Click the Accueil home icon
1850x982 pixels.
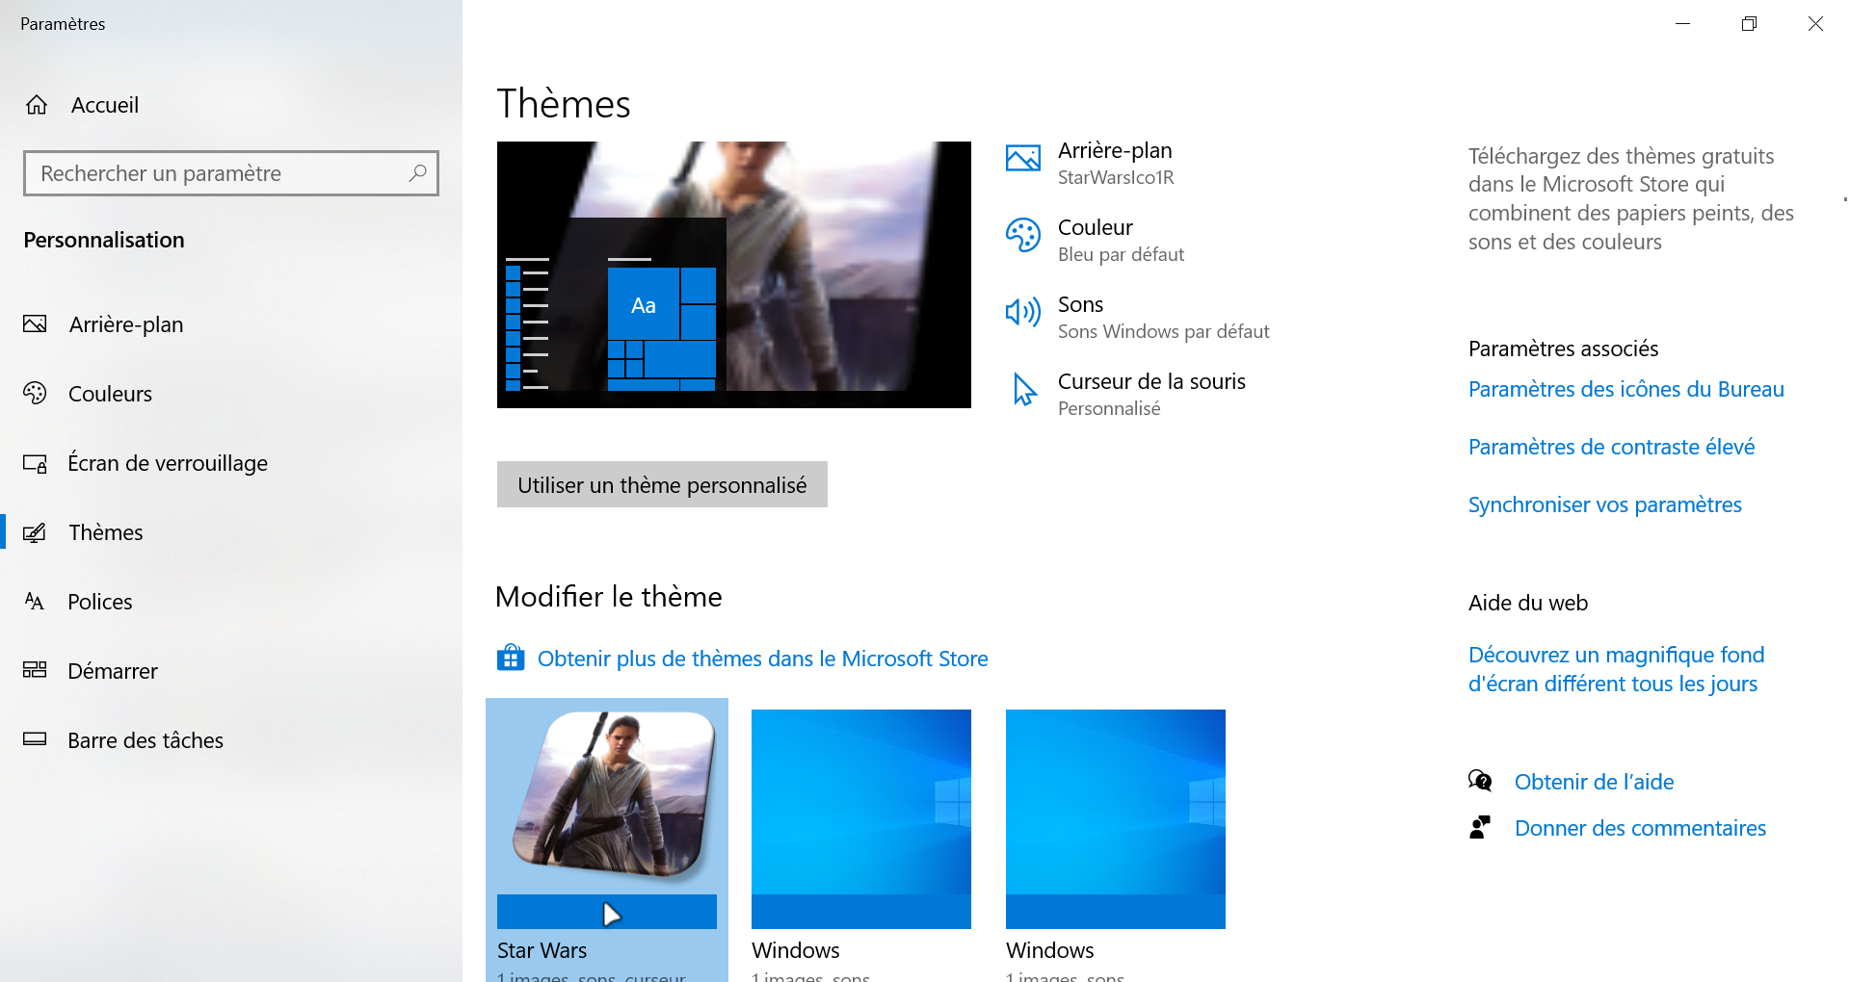tap(37, 105)
